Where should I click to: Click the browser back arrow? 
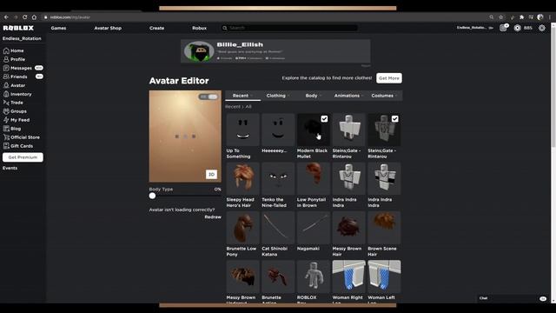6,17
